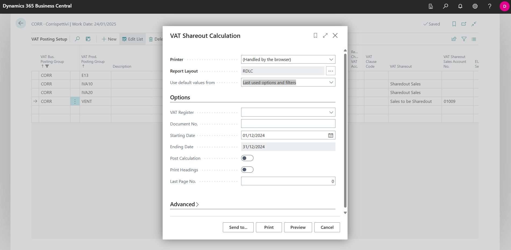The height and width of the screenshot is (250, 511).
Task: Click the VAT Clause Code column header
Action: tap(371, 61)
